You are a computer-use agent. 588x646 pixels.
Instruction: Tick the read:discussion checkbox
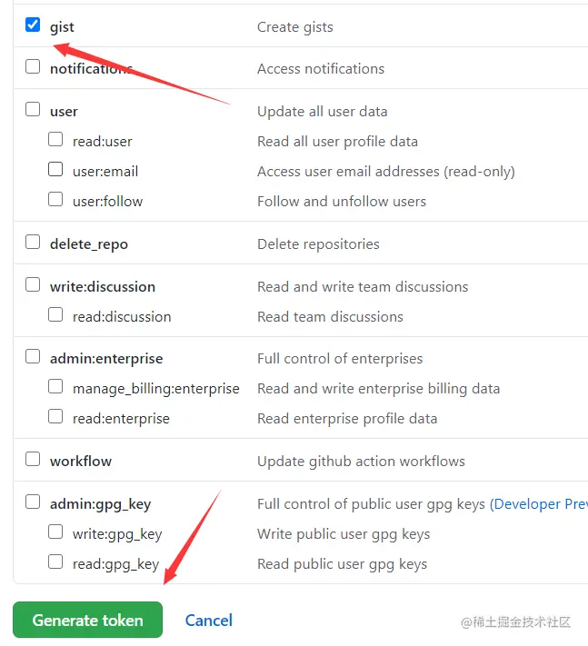[55, 314]
